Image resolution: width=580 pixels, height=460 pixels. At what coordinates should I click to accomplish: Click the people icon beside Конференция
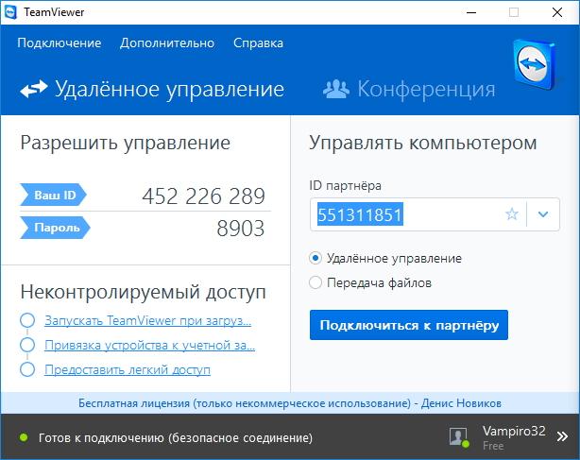point(335,89)
